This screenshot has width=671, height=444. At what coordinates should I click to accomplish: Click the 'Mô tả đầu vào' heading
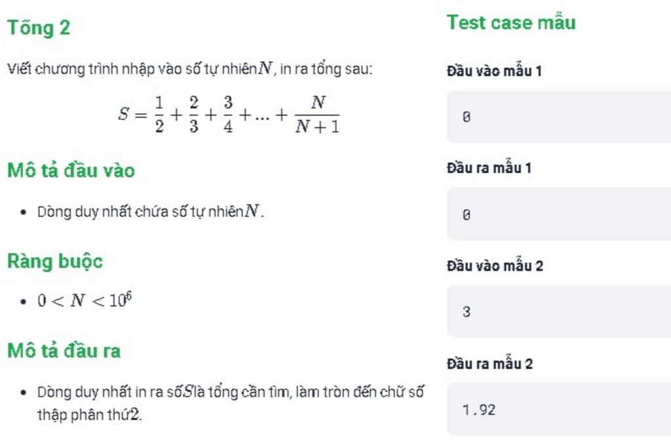(x=71, y=170)
